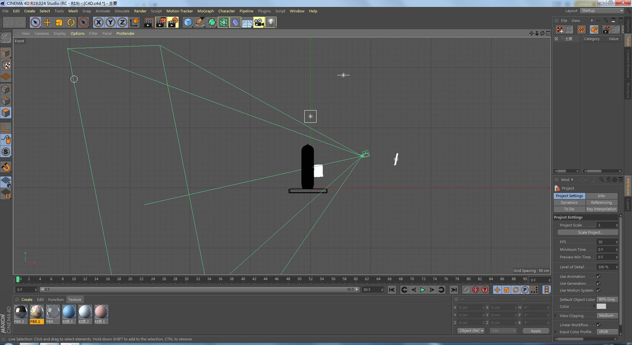Click the Apply coordinates button
This screenshot has width=632, height=345.
[x=536, y=331]
